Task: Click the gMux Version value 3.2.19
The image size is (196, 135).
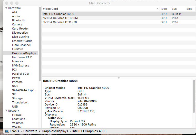Action: (x=86, y=111)
